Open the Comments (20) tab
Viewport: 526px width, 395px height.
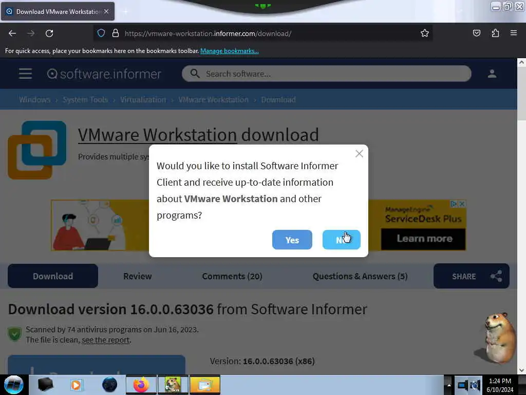pyautogui.click(x=232, y=276)
